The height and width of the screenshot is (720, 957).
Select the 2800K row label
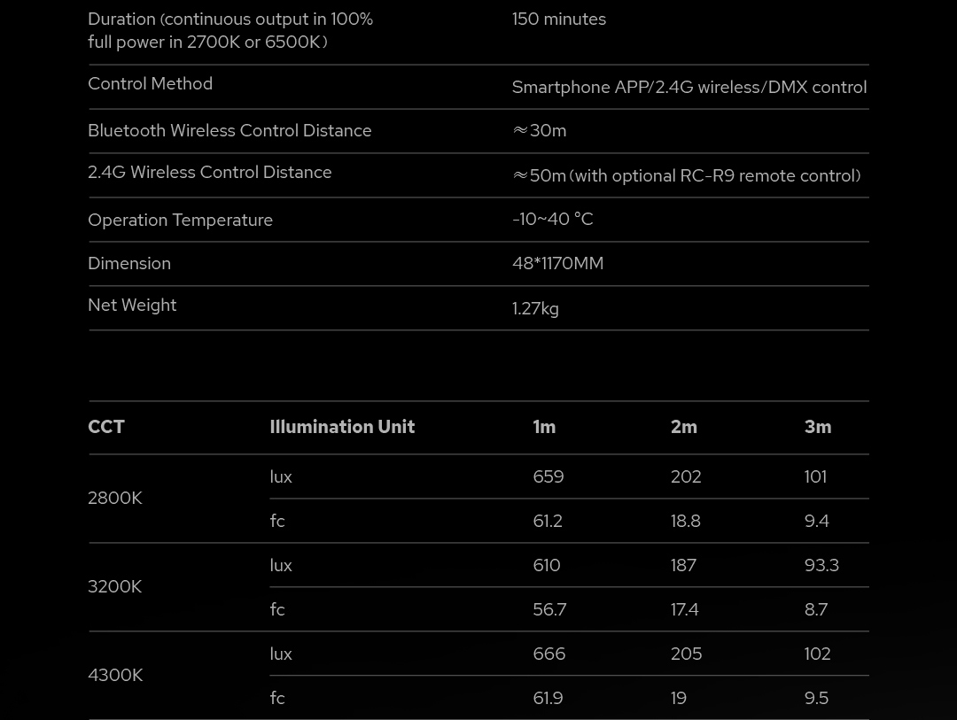[x=115, y=498]
